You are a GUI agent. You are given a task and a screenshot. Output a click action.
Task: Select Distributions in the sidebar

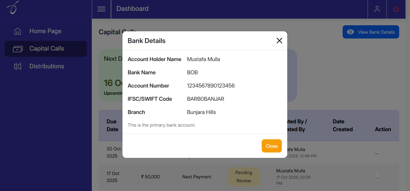click(47, 66)
